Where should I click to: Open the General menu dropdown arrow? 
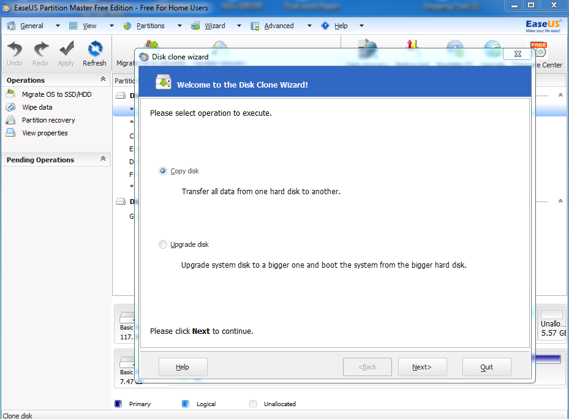click(58, 26)
